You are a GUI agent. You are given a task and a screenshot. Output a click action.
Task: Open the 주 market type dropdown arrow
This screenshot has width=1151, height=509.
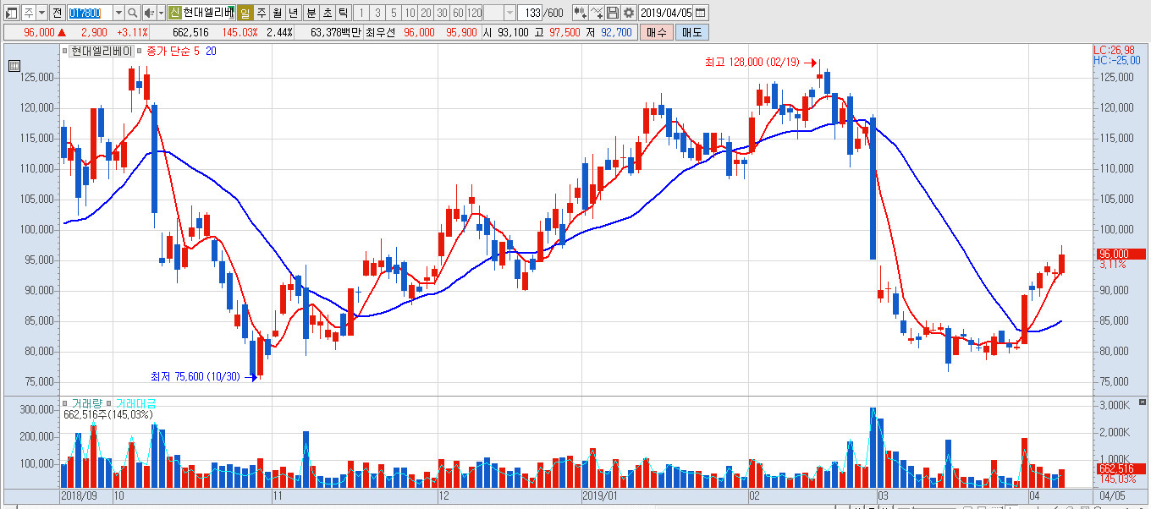41,13
